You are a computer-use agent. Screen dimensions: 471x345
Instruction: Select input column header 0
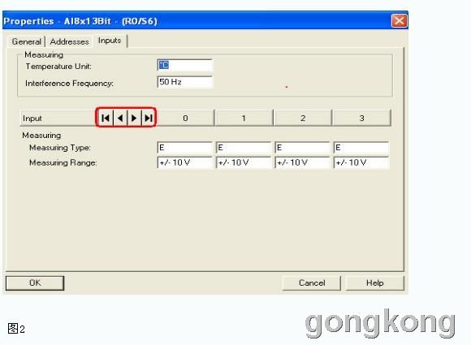click(x=185, y=118)
